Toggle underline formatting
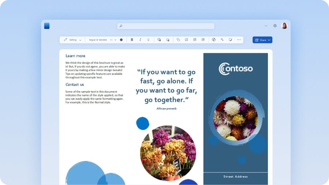 [148, 40]
